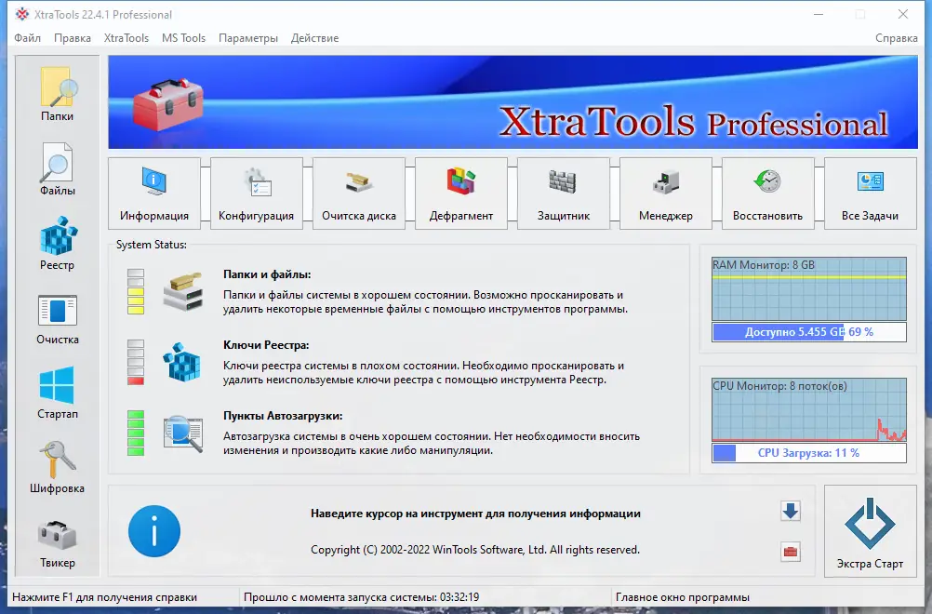Select the Менеджер toolbar tool

pos(664,193)
